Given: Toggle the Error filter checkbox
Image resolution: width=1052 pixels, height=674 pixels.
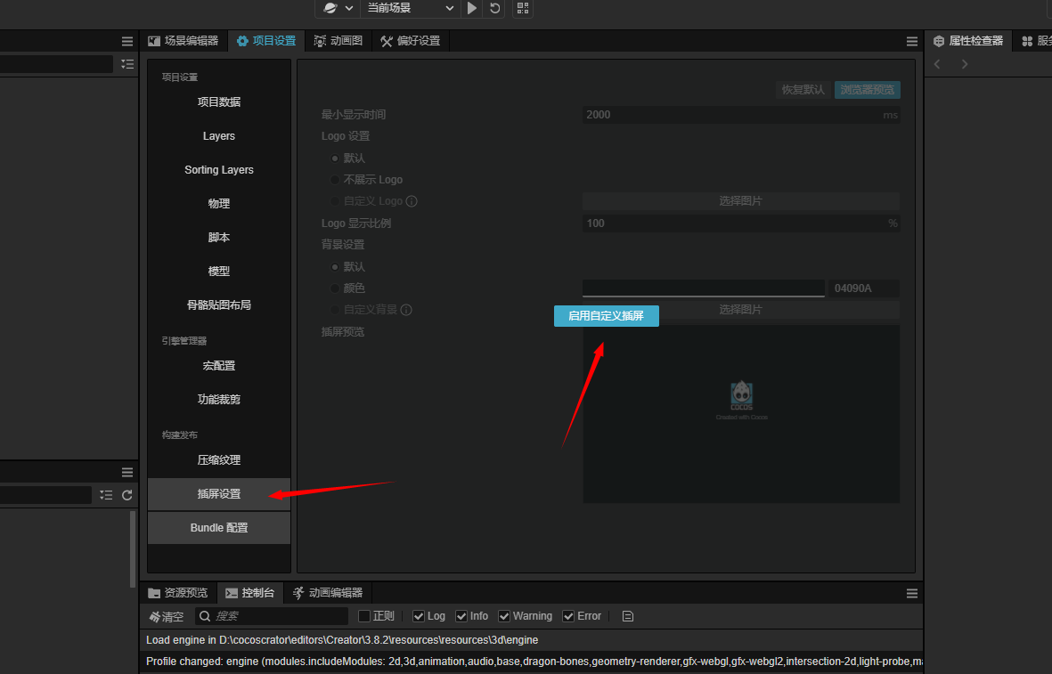Looking at the screenshot, I should point(568,616).
